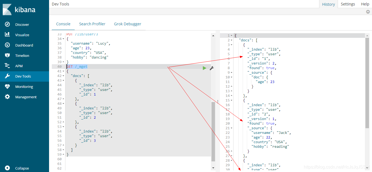
Task: Click the APM label in sidebar
Action: [x=19, y=66]
